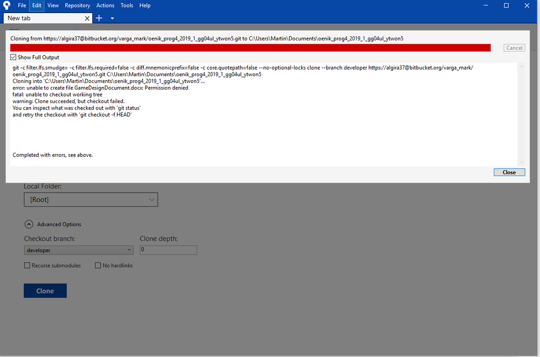Open the tab list dropdown arrow
Viewport: 540px width, 357px height.
coord(112,18)
